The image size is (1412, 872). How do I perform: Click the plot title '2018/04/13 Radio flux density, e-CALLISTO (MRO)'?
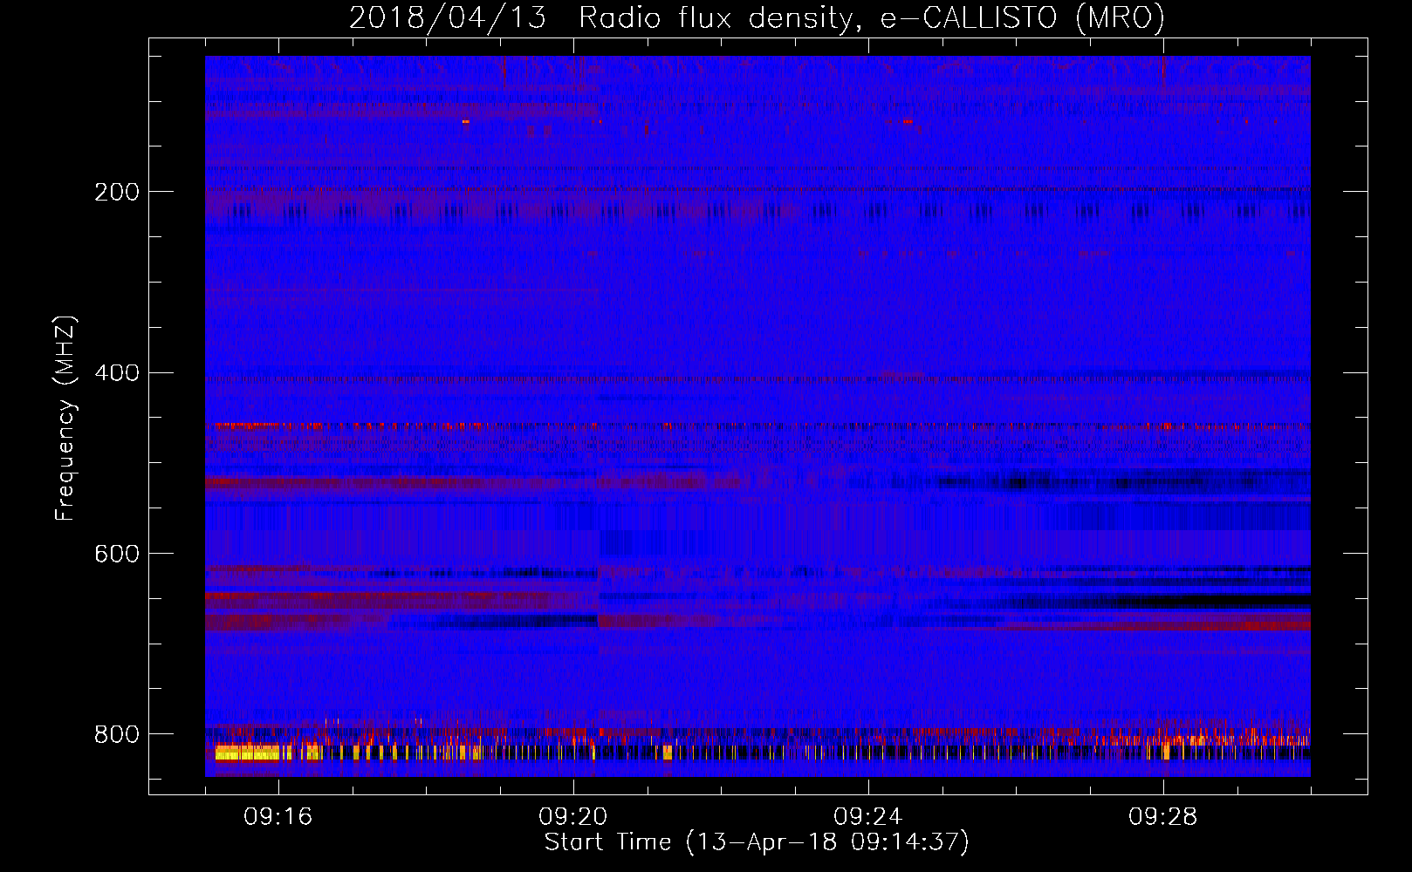click(x=757, y=18)
